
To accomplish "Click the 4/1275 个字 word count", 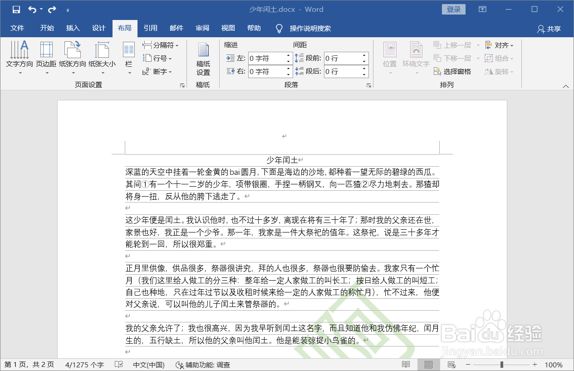I will coord(84,365).
